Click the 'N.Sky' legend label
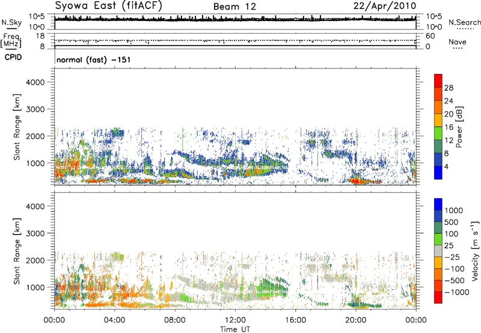This screenshot has width=481, height=333. click(x=11, y=22)
